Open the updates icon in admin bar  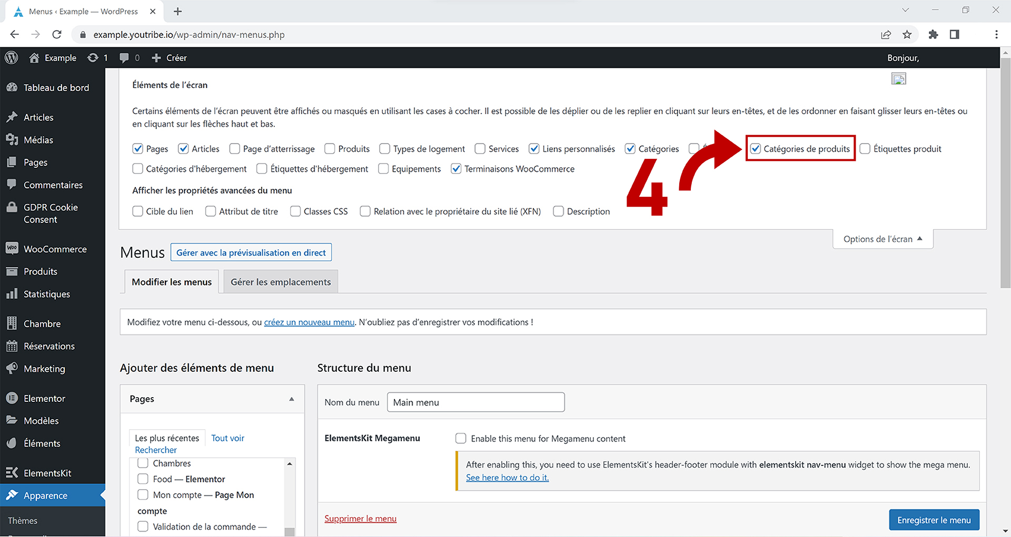[x=93, y=58]
